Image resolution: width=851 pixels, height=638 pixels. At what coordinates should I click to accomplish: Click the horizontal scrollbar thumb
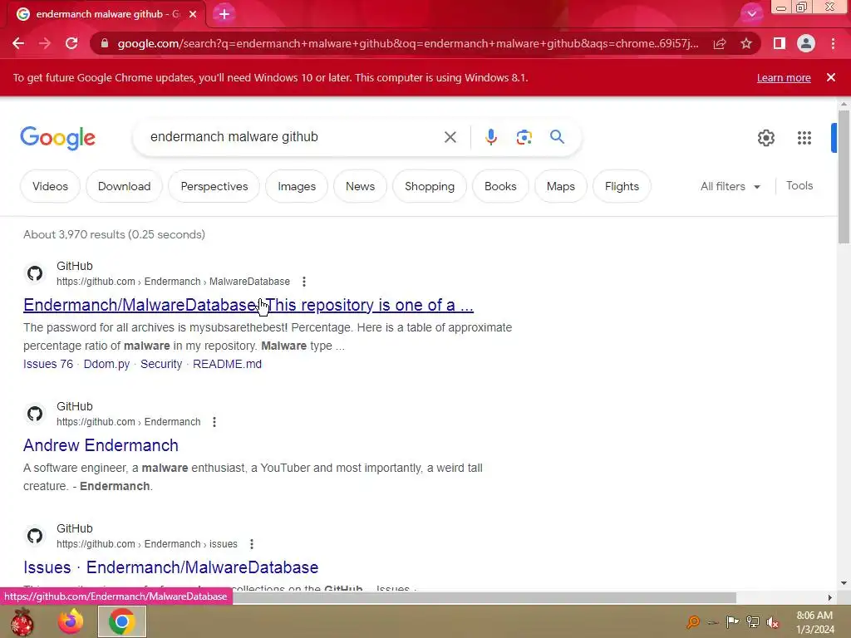coord(485,597)
